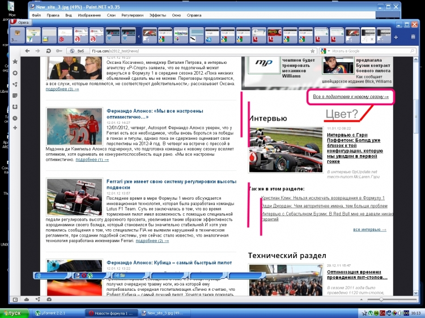Go forward with the browser forward arrow
Screen dimensions: 425x318
(x=37, y=51)
